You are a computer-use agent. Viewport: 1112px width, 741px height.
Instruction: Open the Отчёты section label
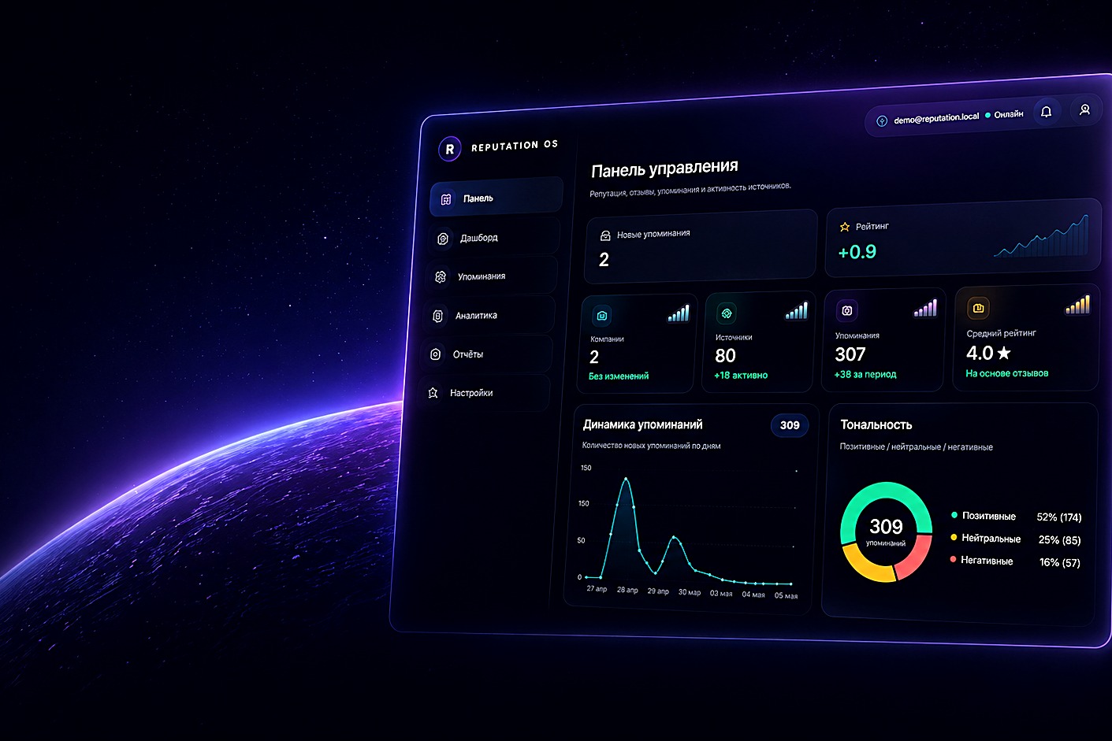pyautogui.click(x=468, y=354)
